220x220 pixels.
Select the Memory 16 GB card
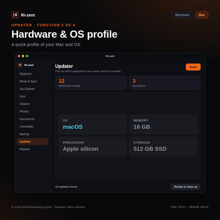click(x=163, y=125)
